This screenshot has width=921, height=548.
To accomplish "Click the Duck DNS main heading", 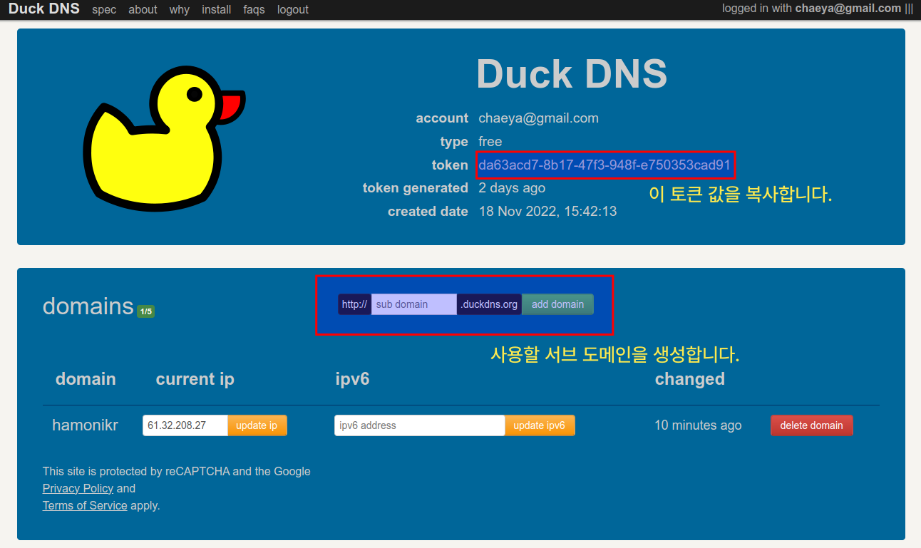I will point(572,73).
